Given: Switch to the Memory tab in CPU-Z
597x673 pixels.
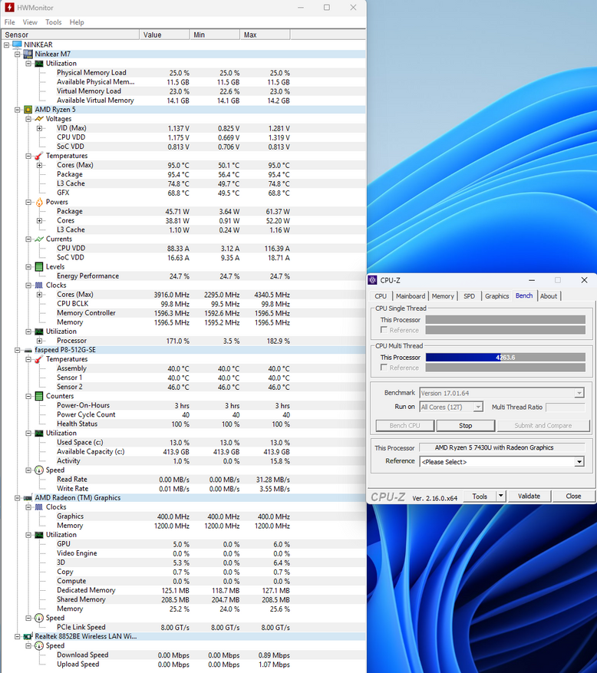Looking at the screenshot, I should point(443,296).
